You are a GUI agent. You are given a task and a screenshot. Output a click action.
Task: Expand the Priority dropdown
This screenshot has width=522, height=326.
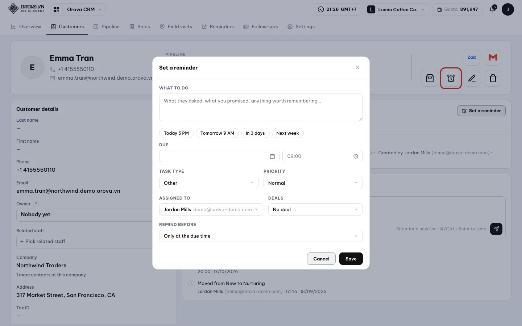click(x=313, y=183)
